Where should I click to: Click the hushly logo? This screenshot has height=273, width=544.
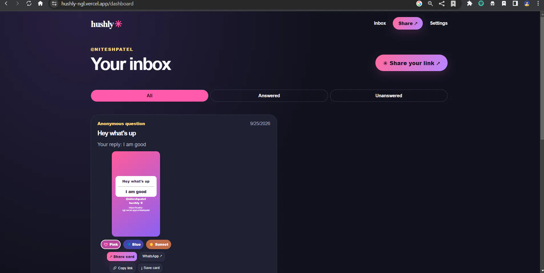coord(106,24)
